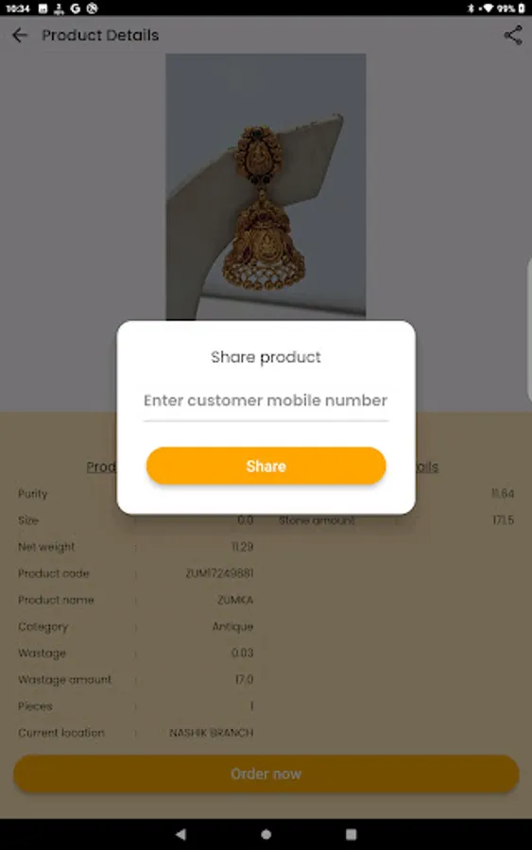Tap the Product Details title text
The height and width of the screenshot is (850, 532).
100,35
